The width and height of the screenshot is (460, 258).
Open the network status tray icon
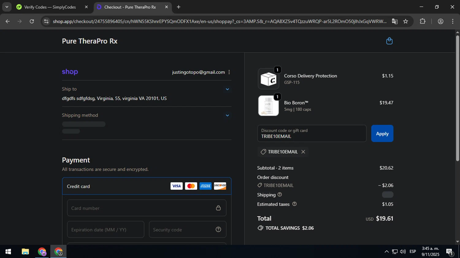click(x=395, y=252)
